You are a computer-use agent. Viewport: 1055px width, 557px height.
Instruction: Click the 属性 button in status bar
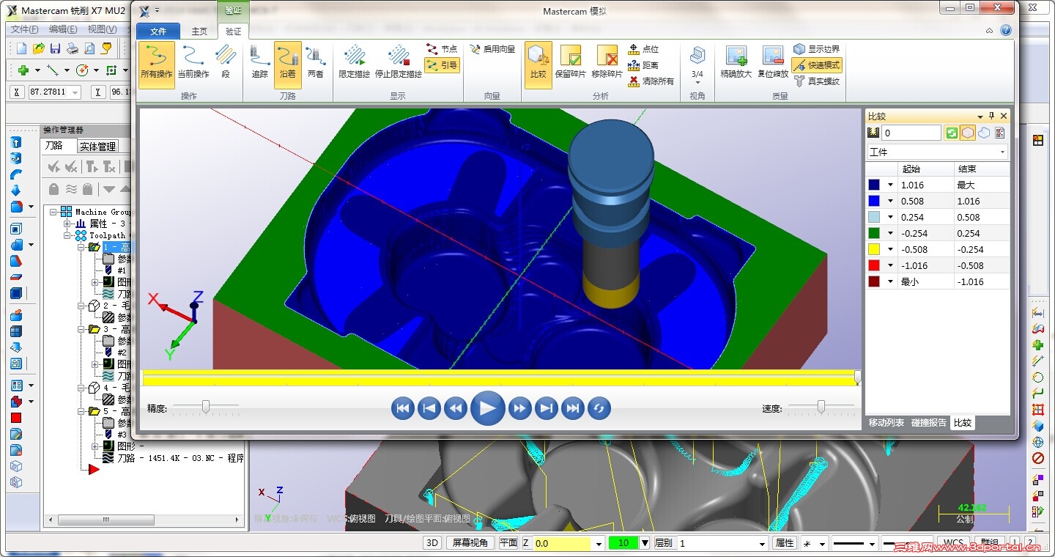pos(785,543)
